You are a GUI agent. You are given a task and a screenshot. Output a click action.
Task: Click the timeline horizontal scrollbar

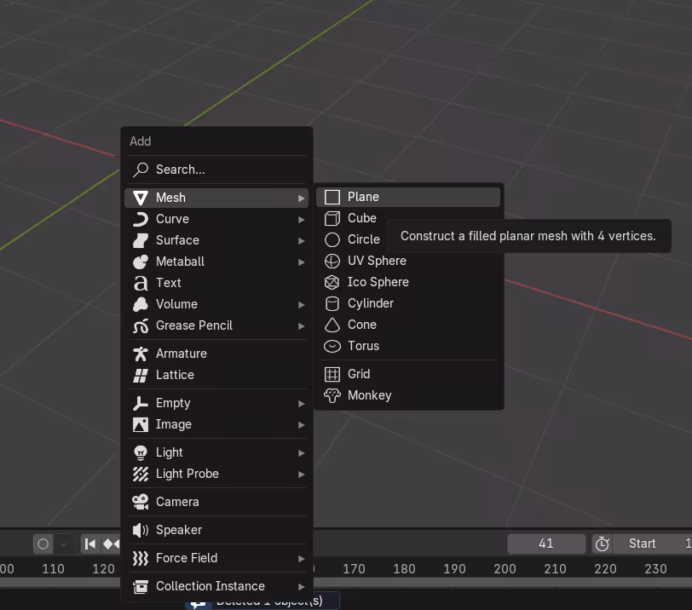[503, 582]
